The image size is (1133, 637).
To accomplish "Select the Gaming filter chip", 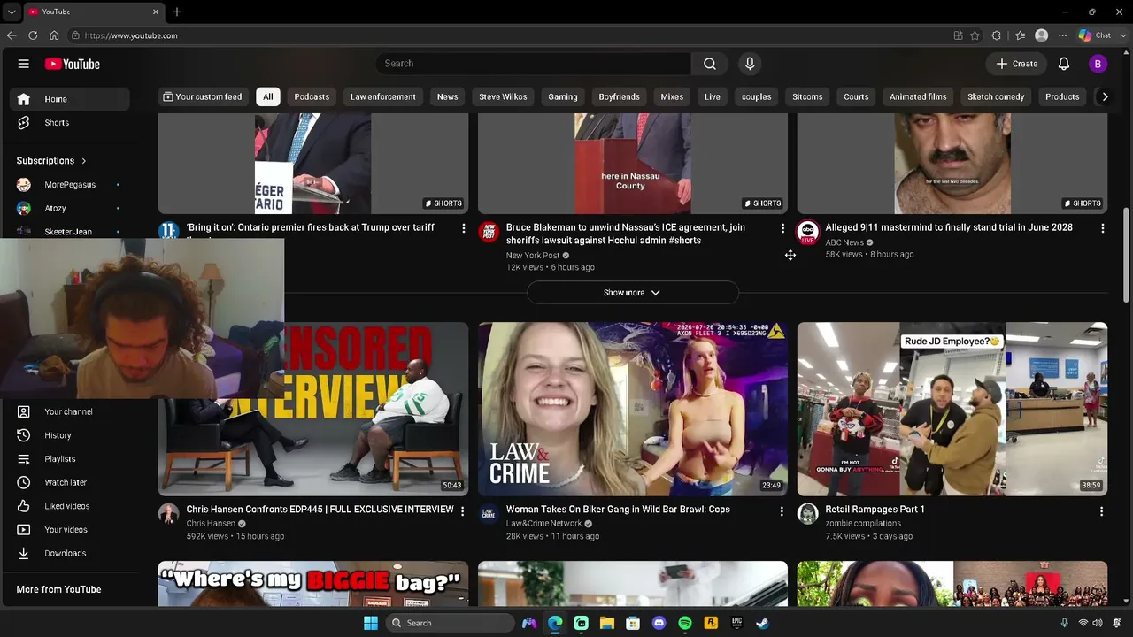I will point(562,96).
